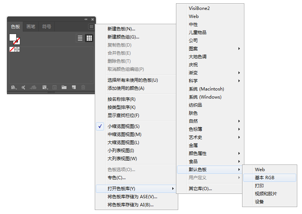Click the greyed 合并色板(E) menu entry
This screenshot has width=302, height=214.
[136, 53]
